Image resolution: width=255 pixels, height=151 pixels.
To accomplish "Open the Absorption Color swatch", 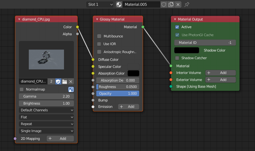I will (x=133, y=73).
